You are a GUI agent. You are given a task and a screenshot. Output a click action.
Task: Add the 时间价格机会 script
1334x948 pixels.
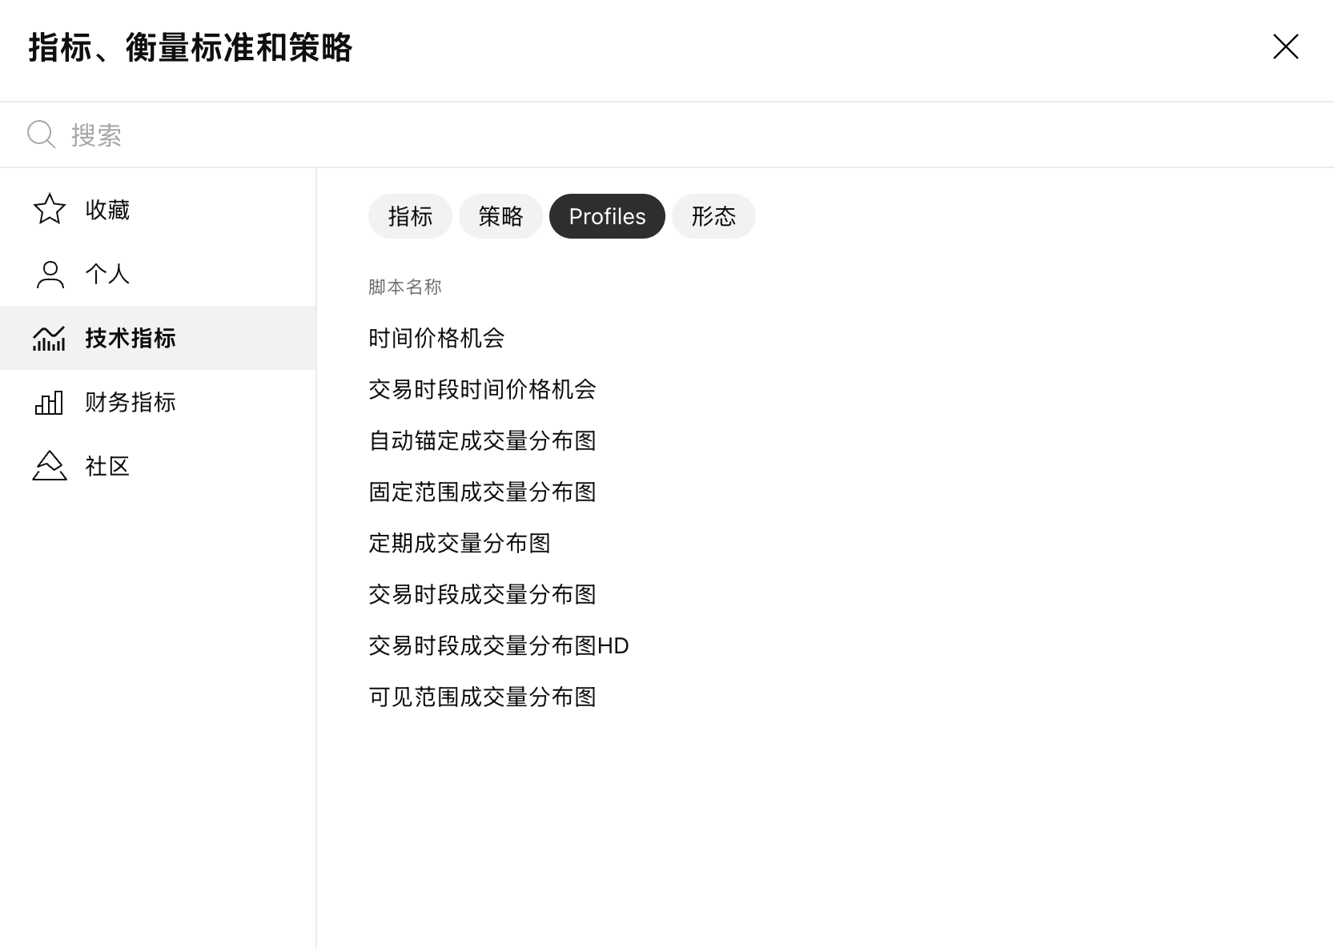click(436, 338)
